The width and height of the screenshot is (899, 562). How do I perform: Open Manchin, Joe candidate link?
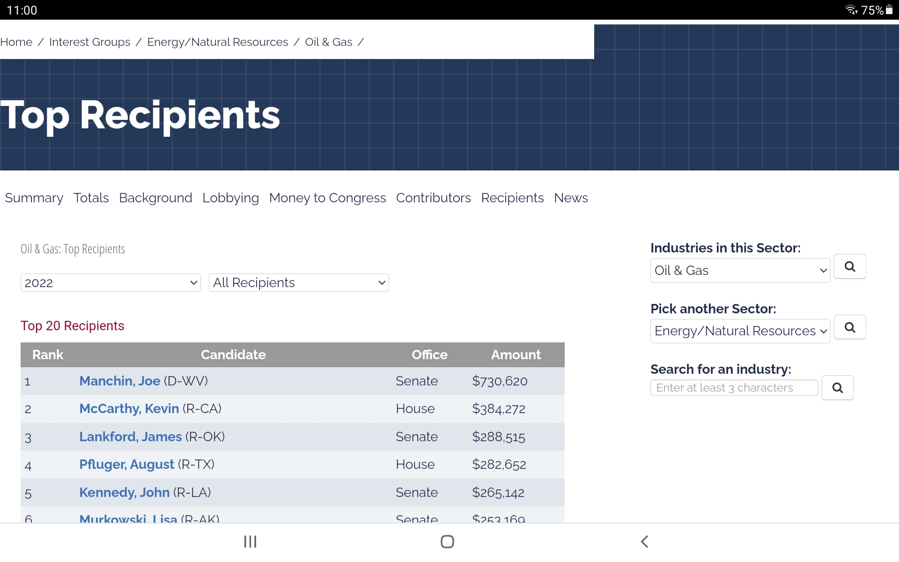coord(119,381)
